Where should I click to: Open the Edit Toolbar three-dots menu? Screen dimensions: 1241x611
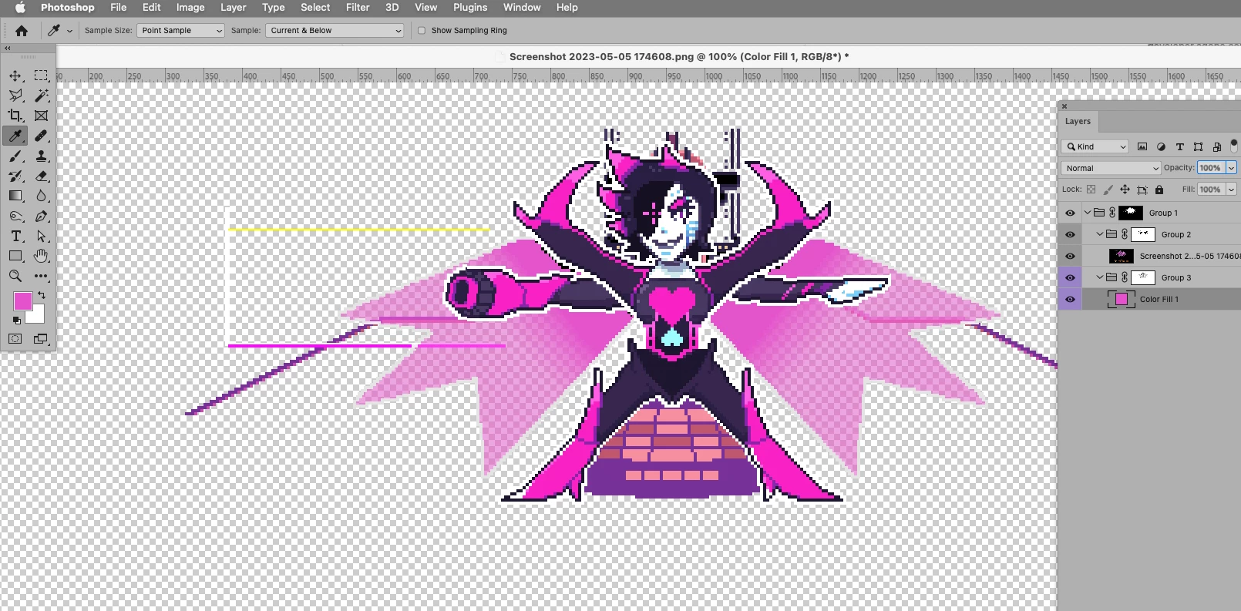point(42,276)
